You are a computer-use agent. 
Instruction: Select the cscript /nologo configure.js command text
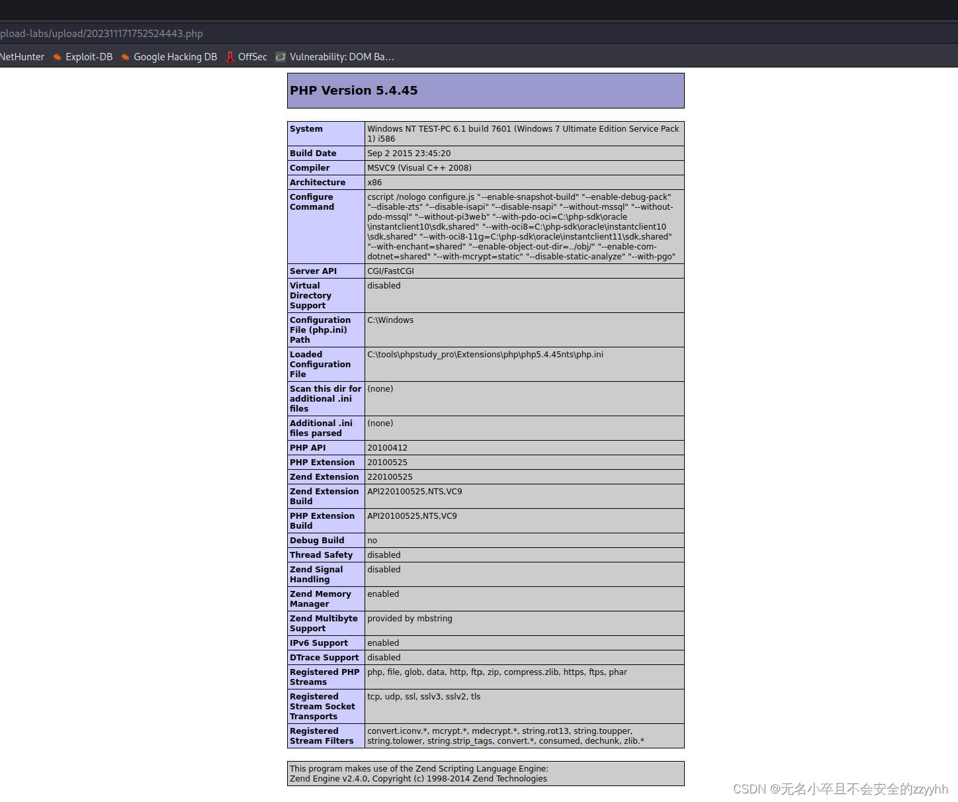[x=521, y=227]
